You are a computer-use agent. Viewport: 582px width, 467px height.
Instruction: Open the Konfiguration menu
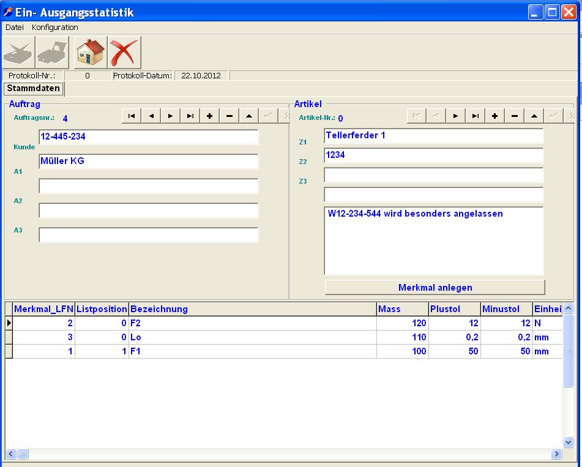click(x=55, y=28)
